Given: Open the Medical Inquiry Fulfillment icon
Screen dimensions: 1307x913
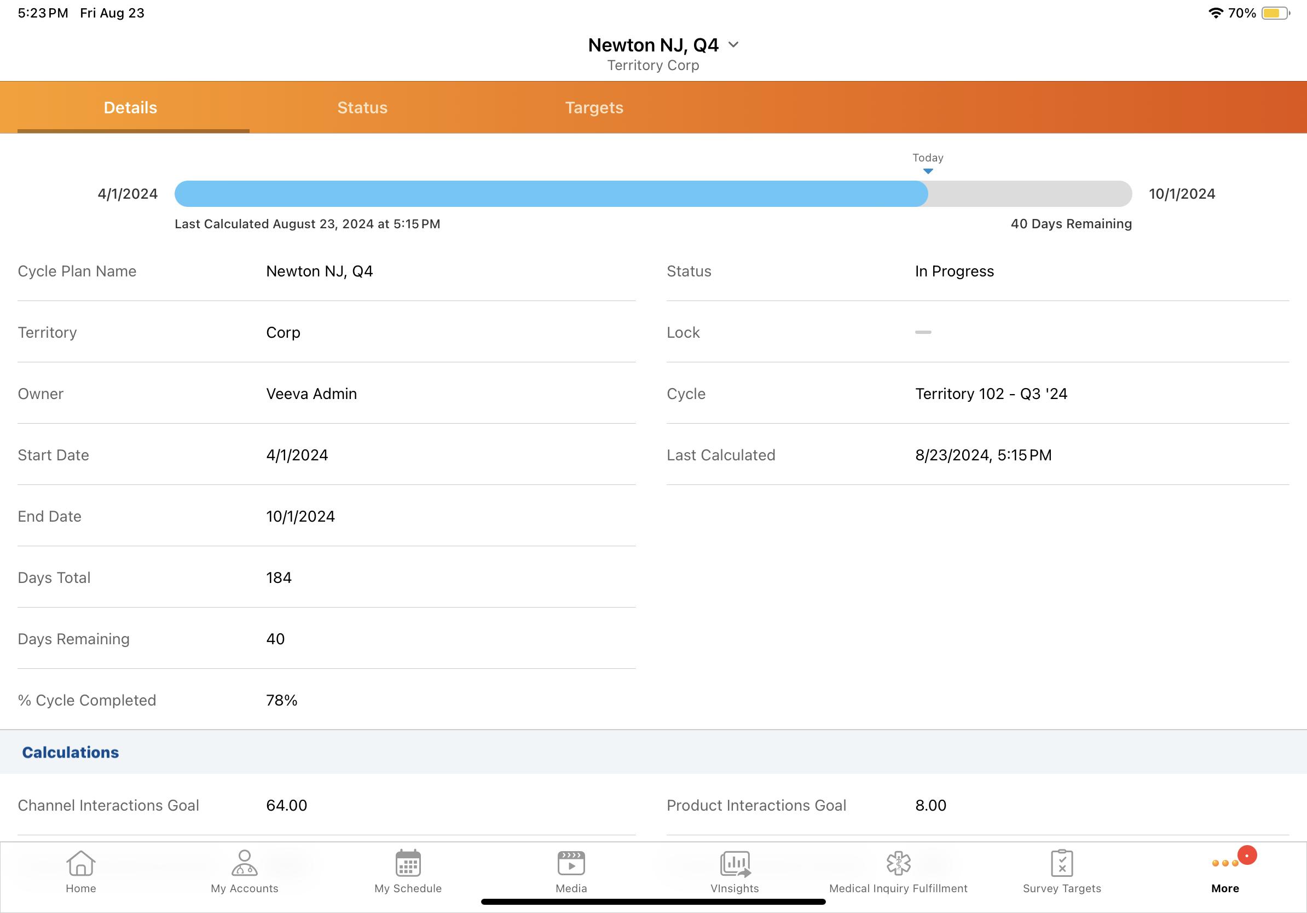Looking at the screenshot, I should (898, 864).
